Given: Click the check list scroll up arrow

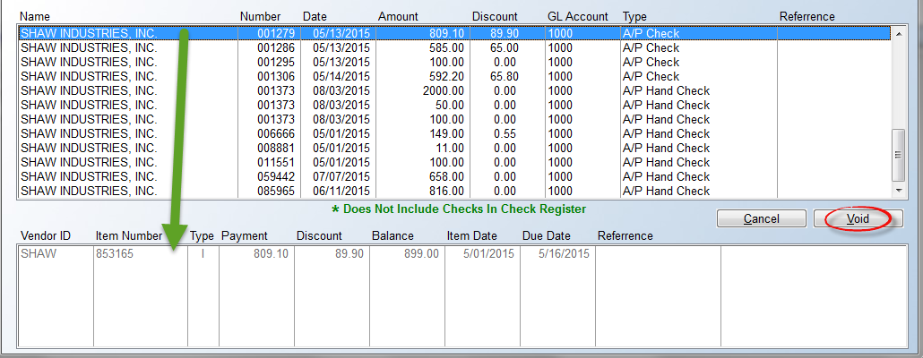Looking at the screenshot, I should (x=898, y=34).
